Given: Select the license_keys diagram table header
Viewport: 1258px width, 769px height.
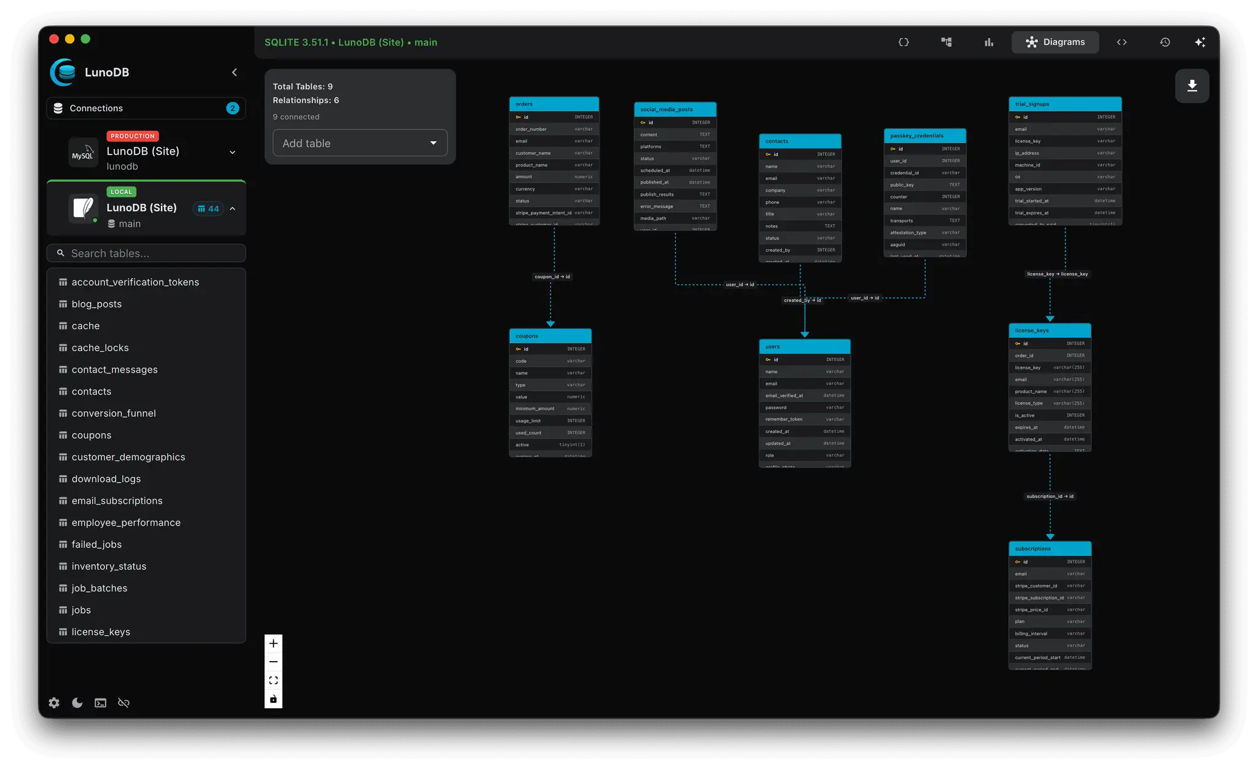Looking at the screenshot, I should pos(1050,330).
